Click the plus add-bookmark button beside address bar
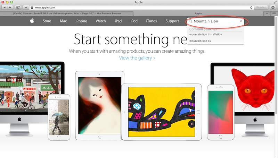 26,7
